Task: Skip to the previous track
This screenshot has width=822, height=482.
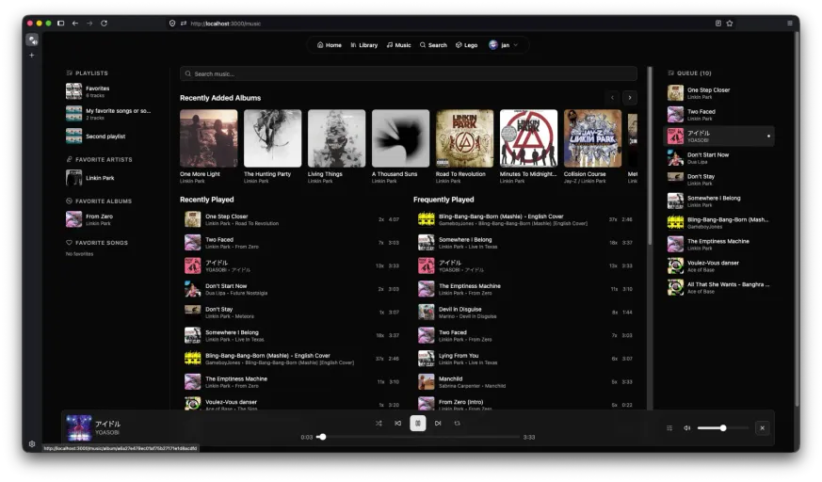Action: click(x=398, y=424)
